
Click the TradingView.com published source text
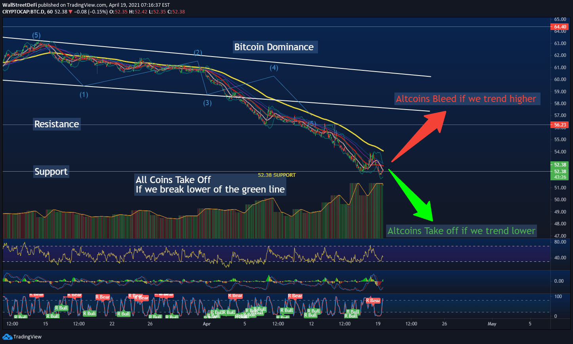tap(87, 5)
